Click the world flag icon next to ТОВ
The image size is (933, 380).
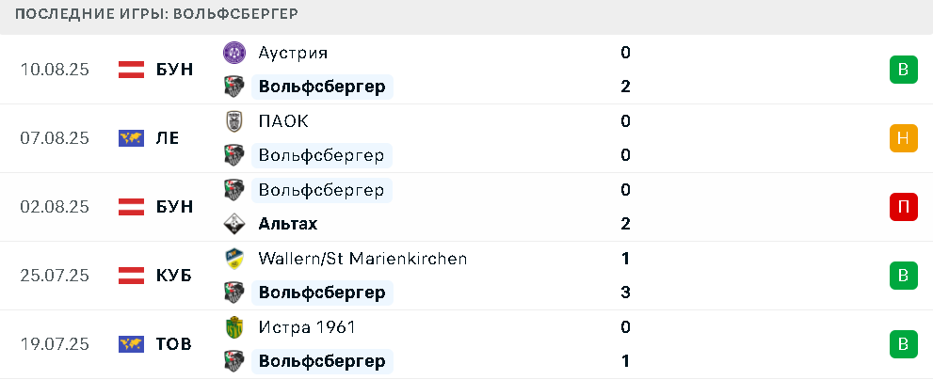pyautogui.click(x=131, y=343)
